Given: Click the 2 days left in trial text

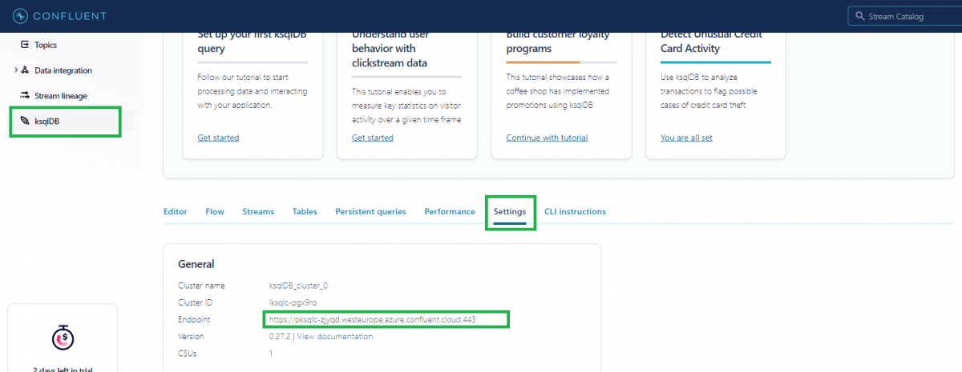Looking at the screenshot, I should (63, 369).
